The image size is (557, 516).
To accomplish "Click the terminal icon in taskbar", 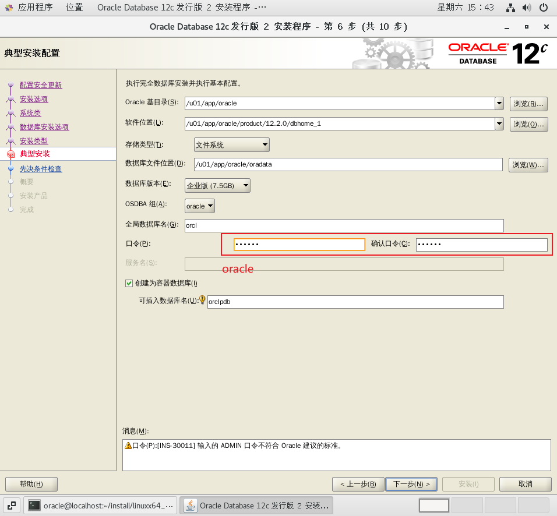I will (34, 506).
